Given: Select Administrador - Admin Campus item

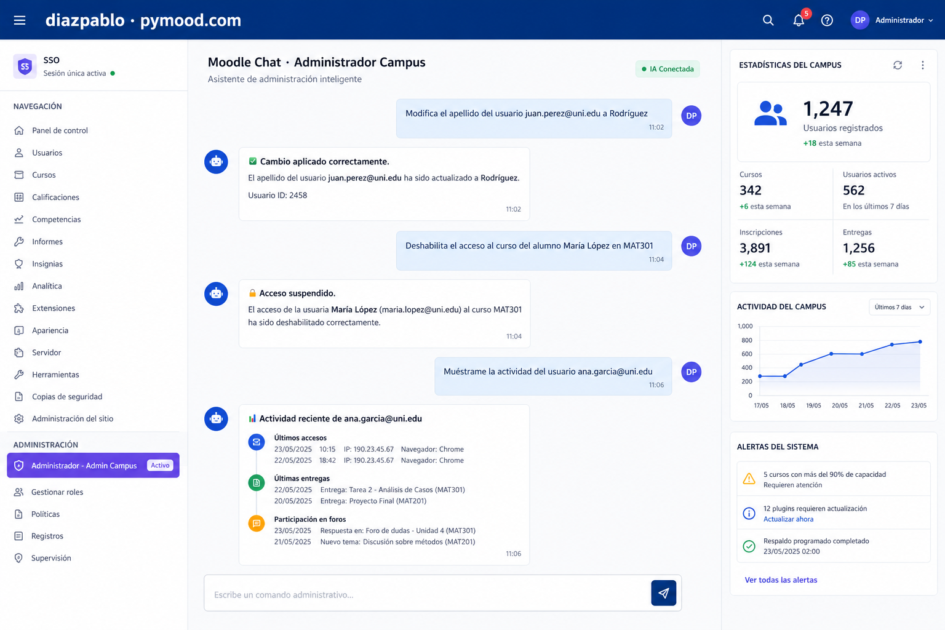Looking at the screenshot, I should coord(93,465).
